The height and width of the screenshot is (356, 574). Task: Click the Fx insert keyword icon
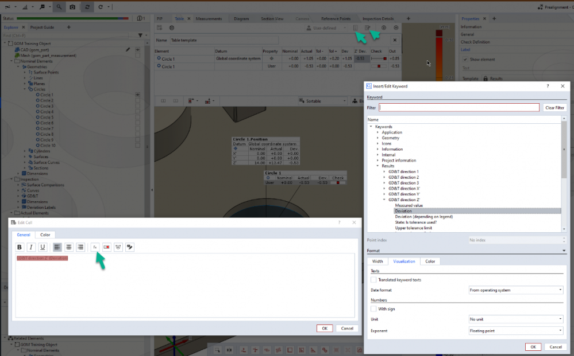95,247
